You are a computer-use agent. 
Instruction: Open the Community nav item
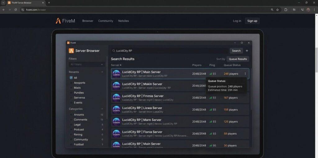tap(106, 21)
